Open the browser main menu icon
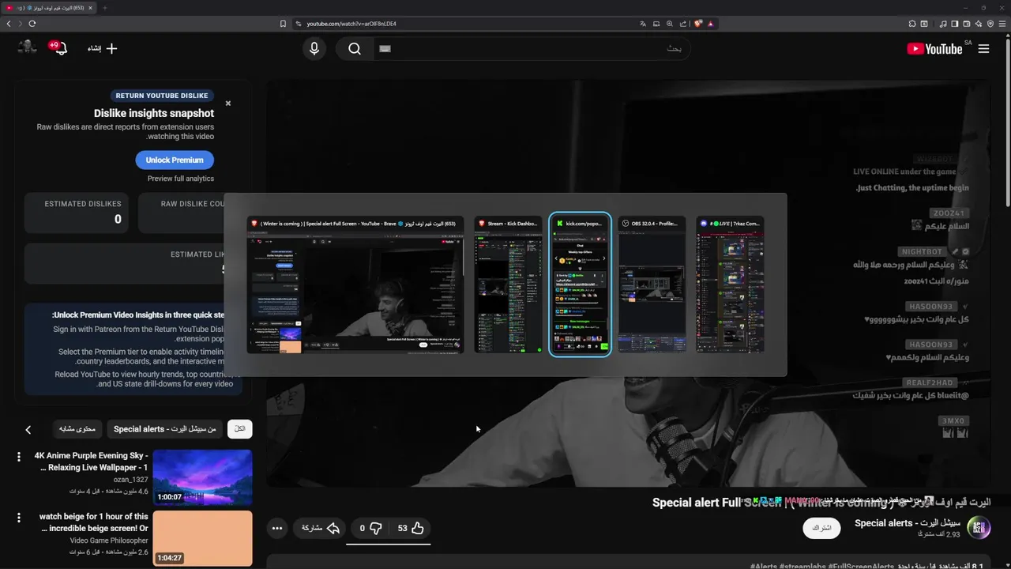The width and height of the screenshot is (1011, 569). tap(1002, 24)
